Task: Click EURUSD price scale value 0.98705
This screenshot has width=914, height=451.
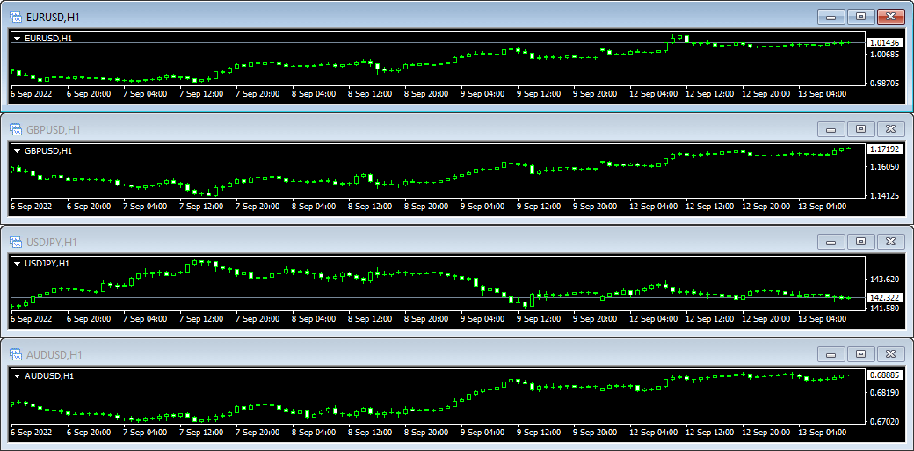Action: point(885,83)
